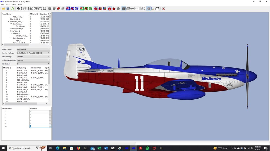Click the blue-green cube mesh icon

pos(104,9)
